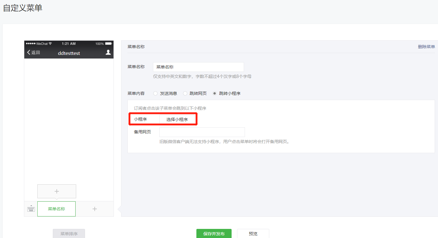
Task: Click the 100% battery indicator in phone
Action: click(x=103, y=44)
